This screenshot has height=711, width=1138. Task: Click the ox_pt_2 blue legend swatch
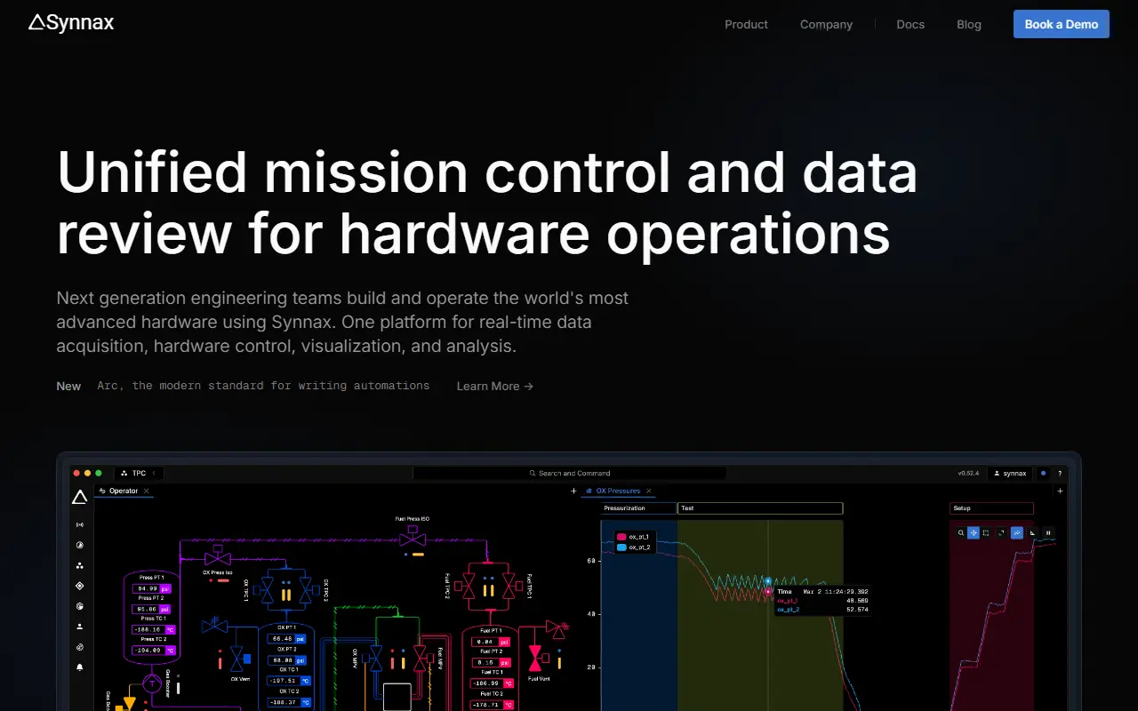pos(621,547)
